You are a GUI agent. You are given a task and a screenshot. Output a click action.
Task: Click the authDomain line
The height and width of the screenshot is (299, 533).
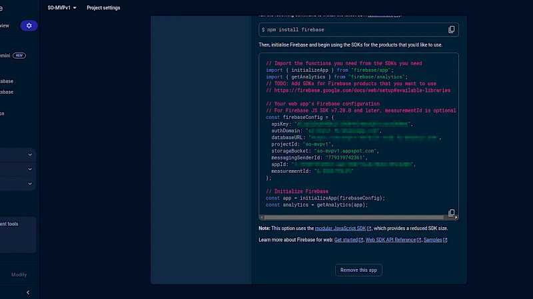coord(326,130)
